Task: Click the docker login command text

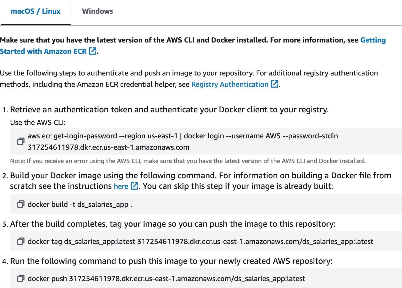Action: click(x=183, y=141)
